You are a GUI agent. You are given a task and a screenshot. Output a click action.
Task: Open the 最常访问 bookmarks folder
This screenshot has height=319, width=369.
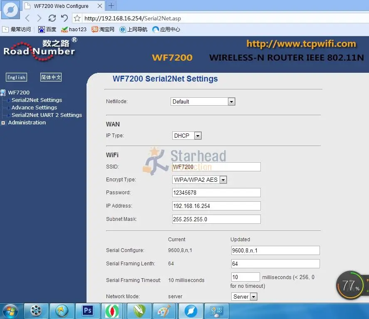click(17, 30)
